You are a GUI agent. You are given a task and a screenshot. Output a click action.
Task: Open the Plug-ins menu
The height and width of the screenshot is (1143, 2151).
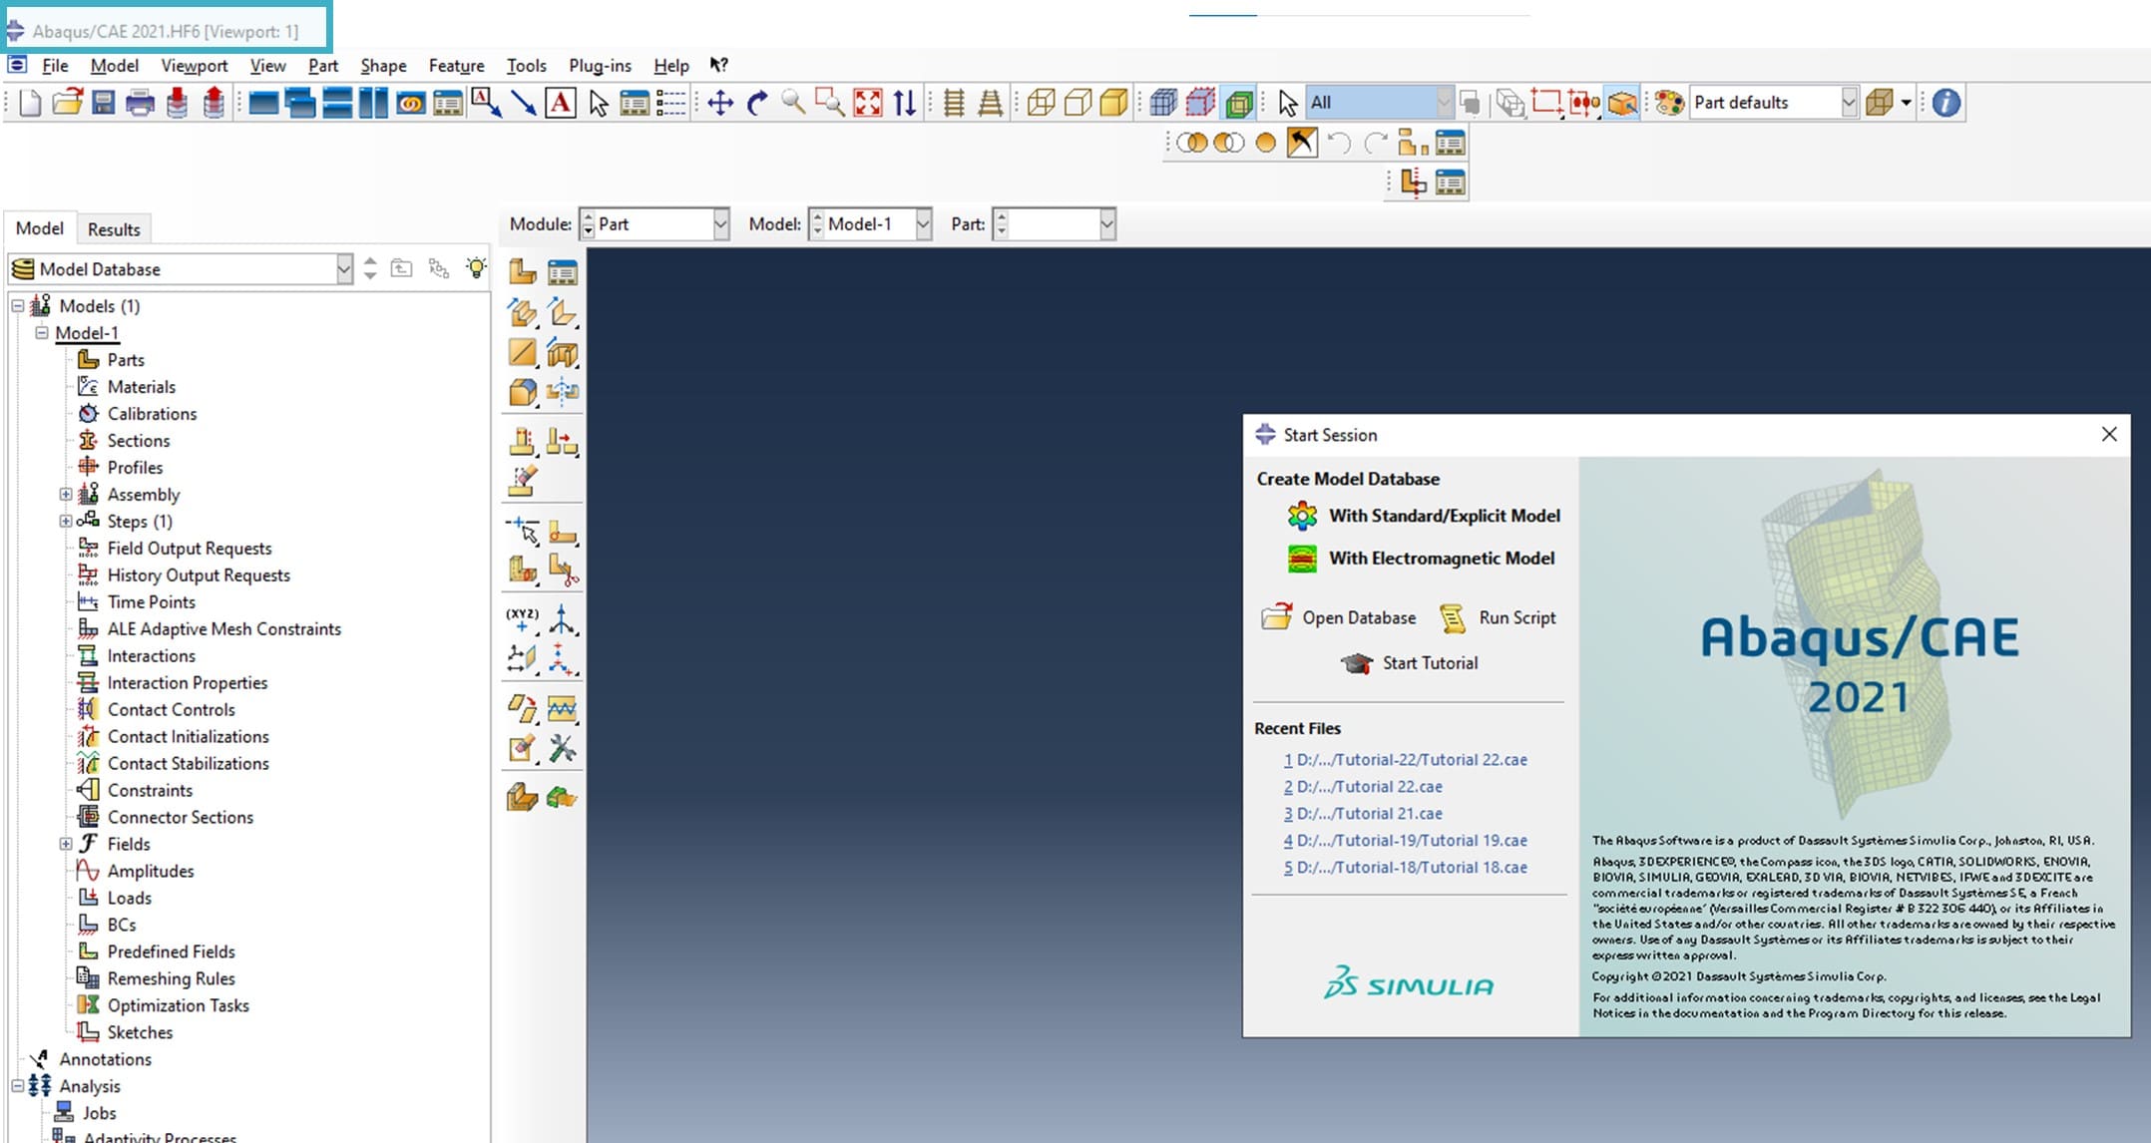pos(600,65)
